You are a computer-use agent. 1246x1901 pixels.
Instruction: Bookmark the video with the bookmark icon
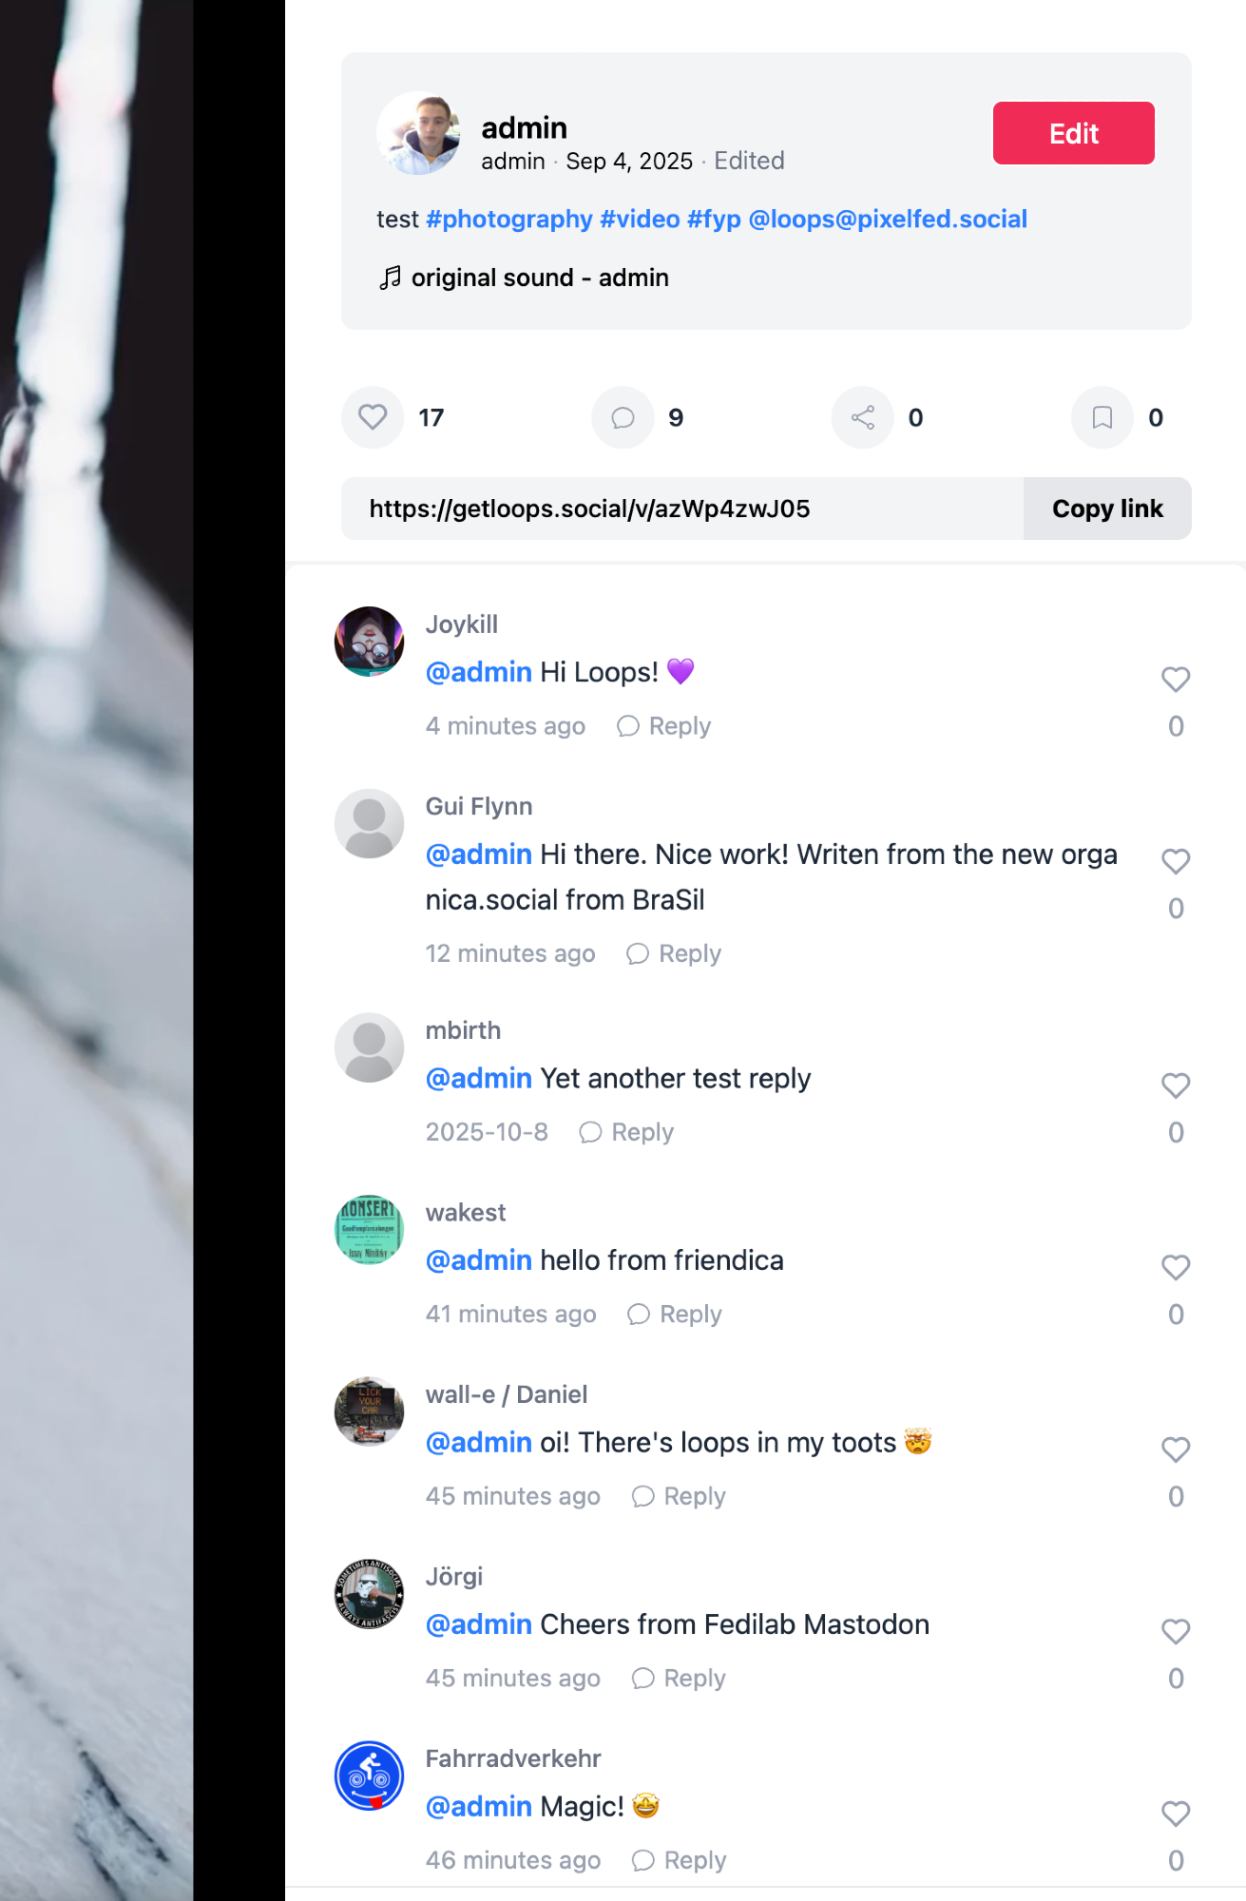point(1102,417)
